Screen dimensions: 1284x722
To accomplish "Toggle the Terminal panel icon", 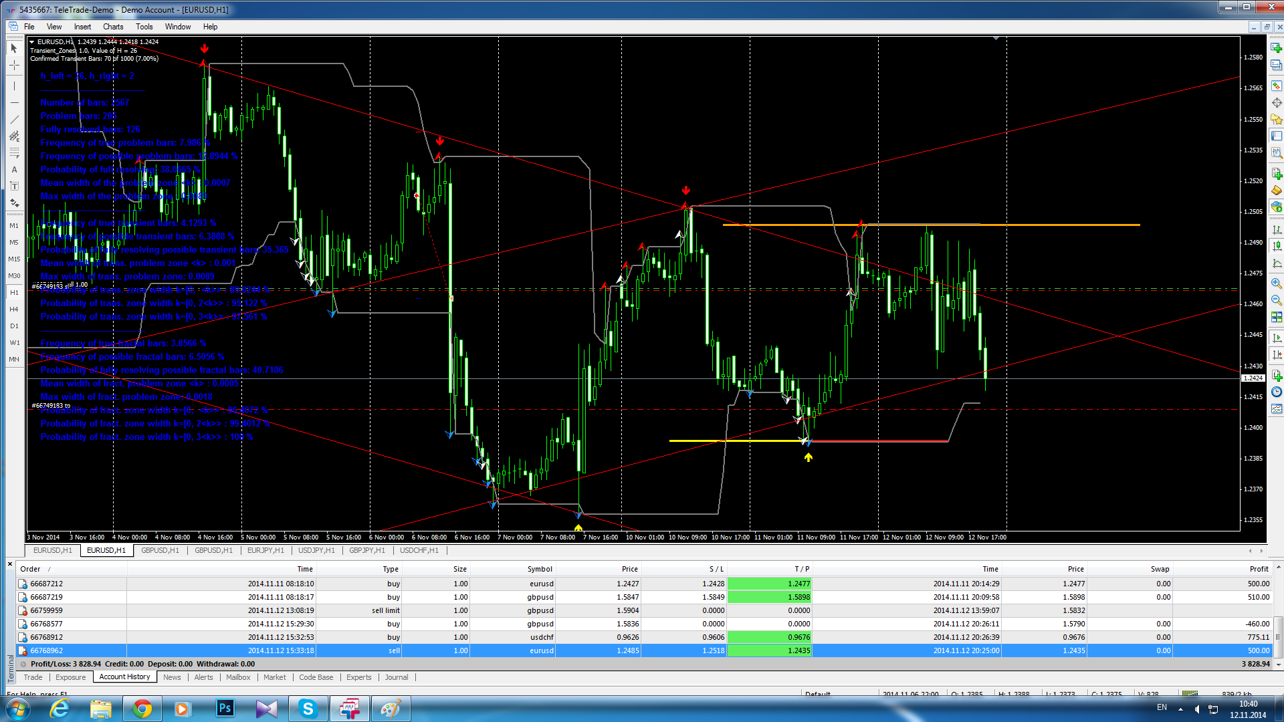I will tap(1276, 136).
